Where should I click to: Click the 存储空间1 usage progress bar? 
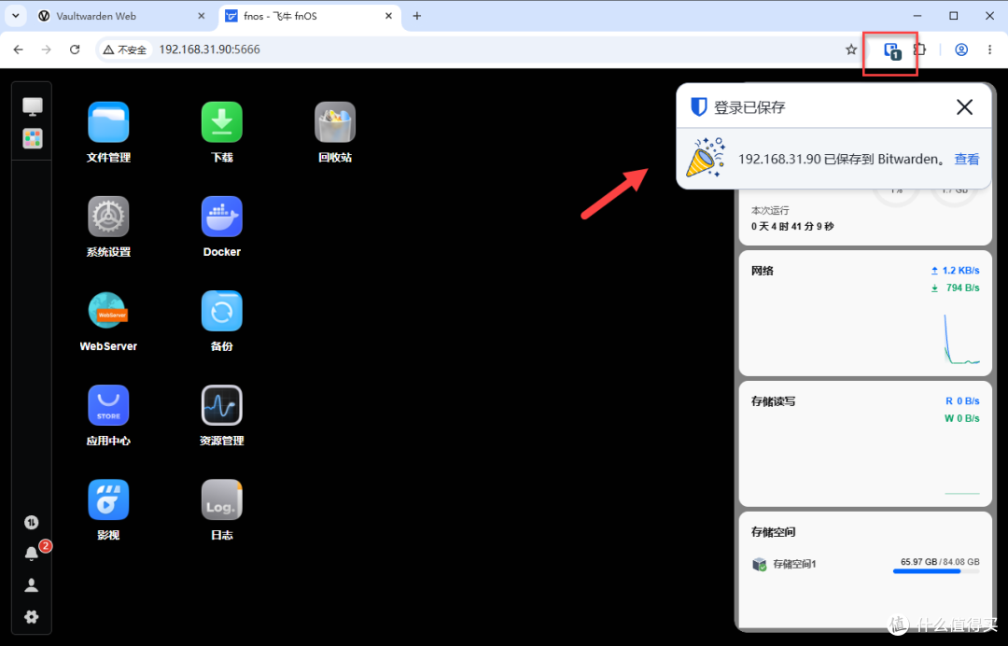(x=936, y=570)
